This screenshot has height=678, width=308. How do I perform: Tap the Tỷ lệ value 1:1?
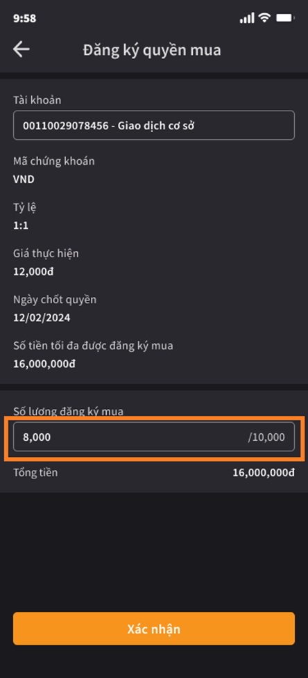[x=21, y=226]
